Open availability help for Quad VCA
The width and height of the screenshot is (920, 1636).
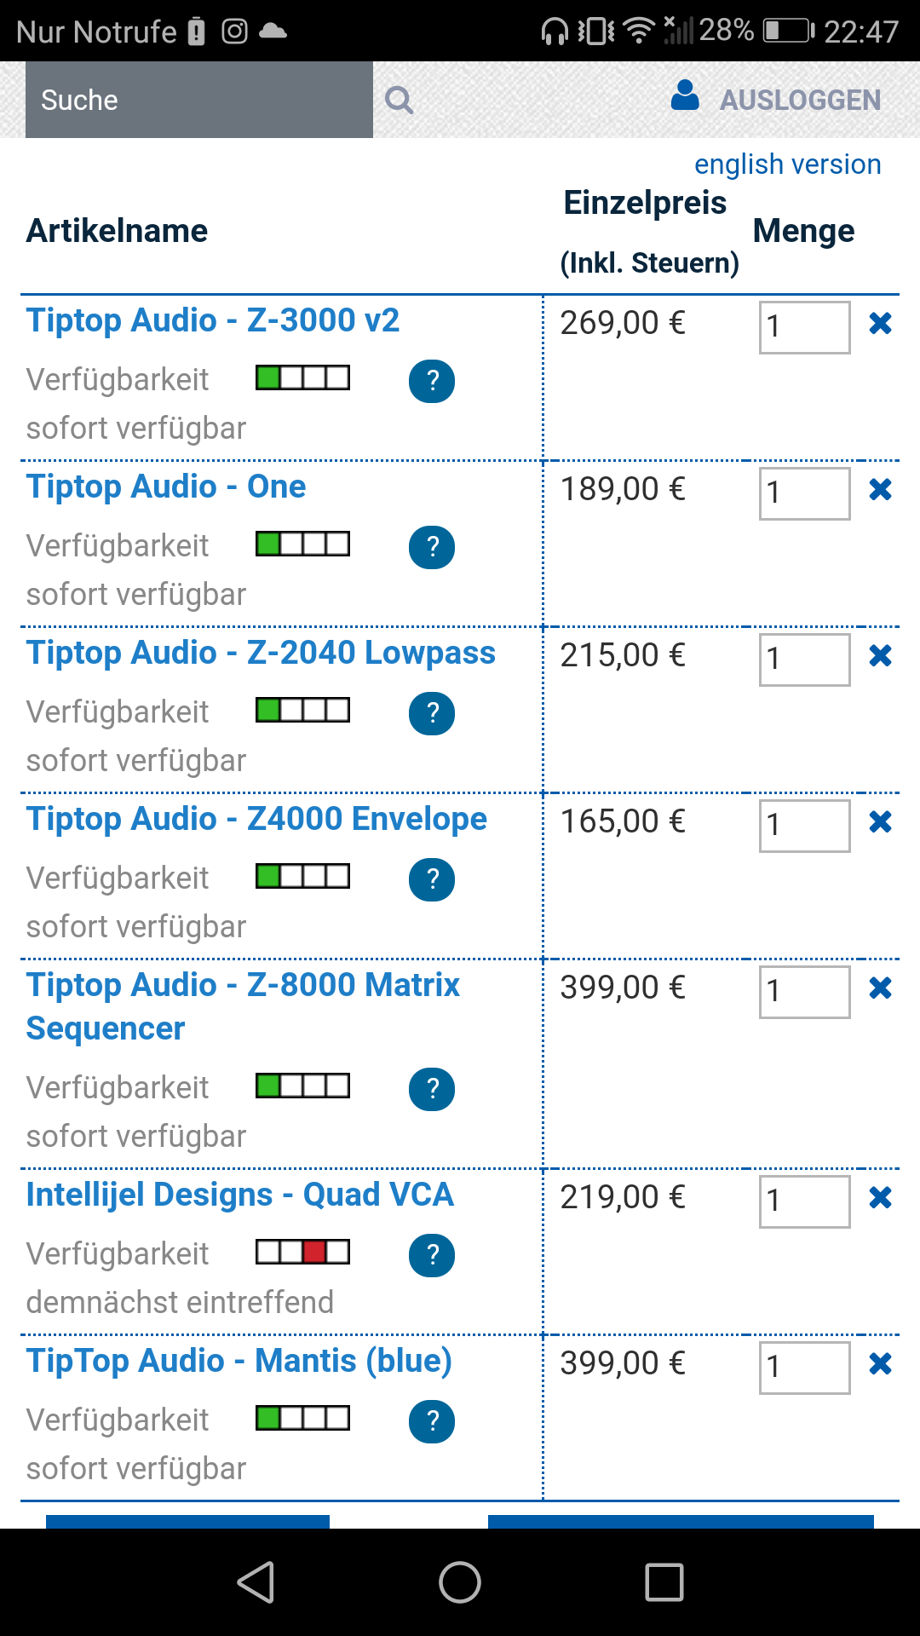click(432, 1255)
